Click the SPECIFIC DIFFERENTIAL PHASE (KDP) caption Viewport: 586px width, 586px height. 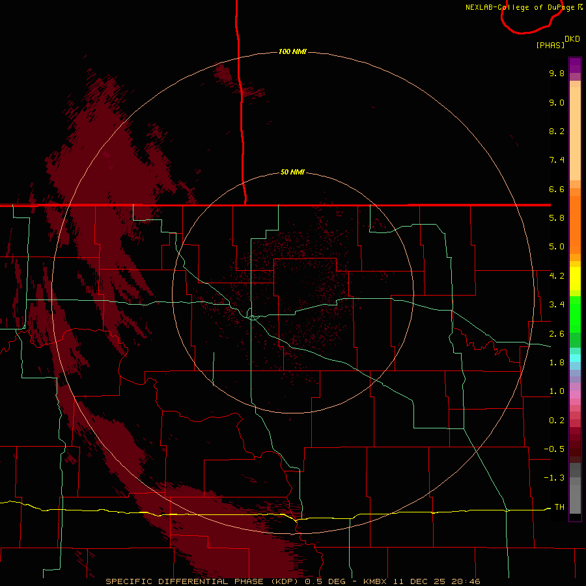(203, 581)
